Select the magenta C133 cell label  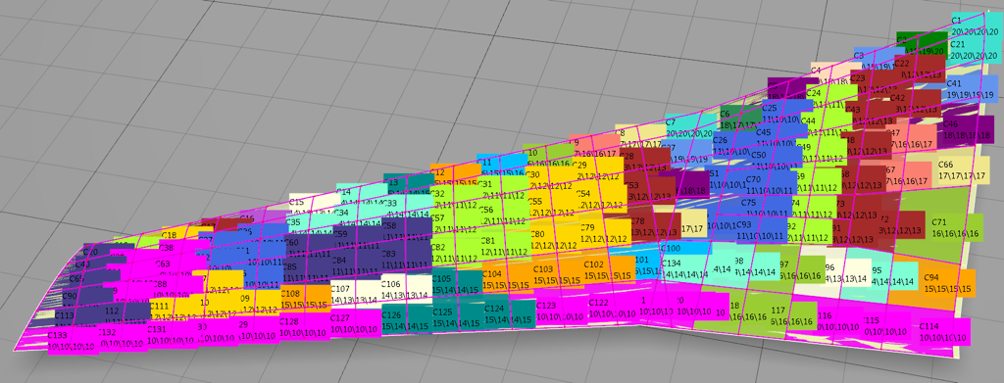coord(72,341)
